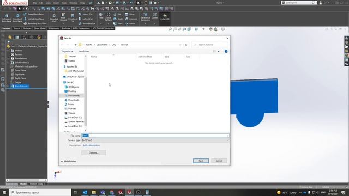Select the Swept Boss/Base tool
The width and height of the screenshot is (349, 196).
(x=34, y=14)
